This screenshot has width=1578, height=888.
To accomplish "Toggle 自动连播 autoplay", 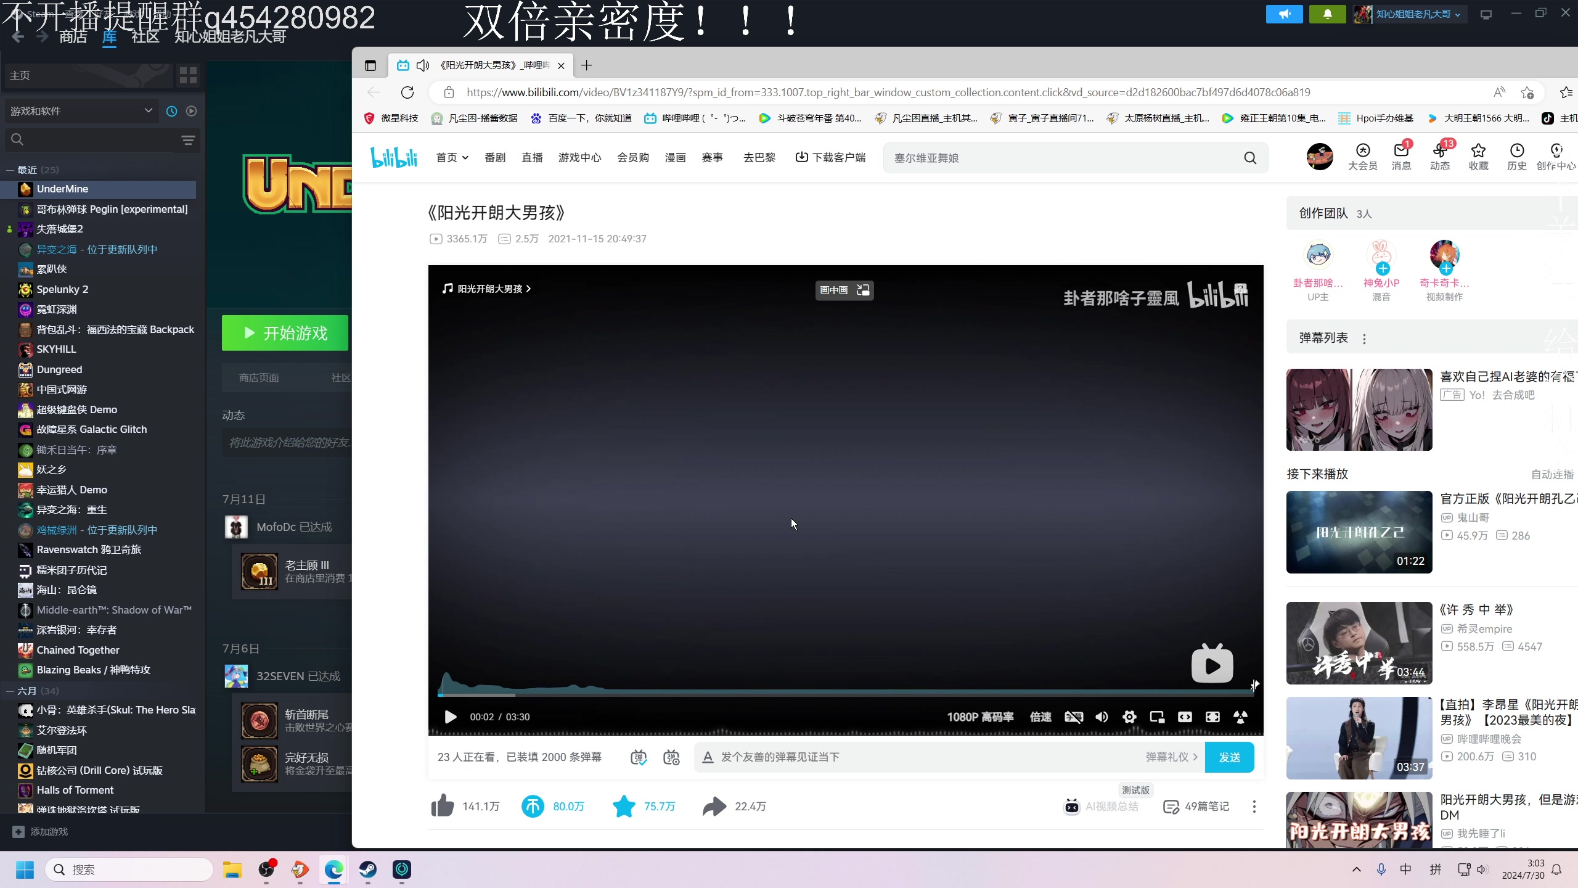I will [x=1552, y=474].
